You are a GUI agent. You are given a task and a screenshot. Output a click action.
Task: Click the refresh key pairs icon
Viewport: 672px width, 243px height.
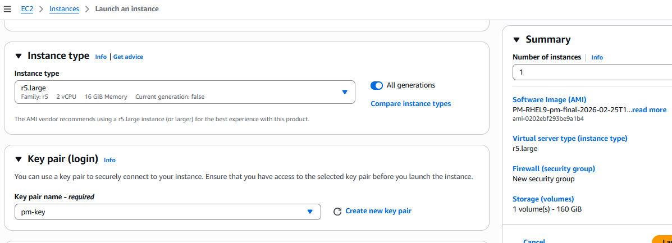[x=337, y=211]
